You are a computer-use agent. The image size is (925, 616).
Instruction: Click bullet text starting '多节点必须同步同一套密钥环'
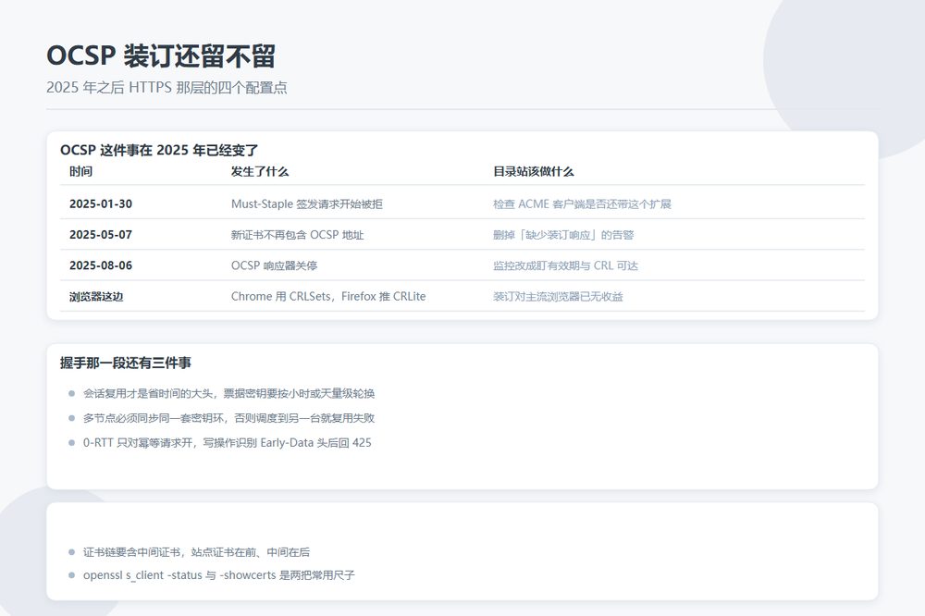click(x=228, y=418)
